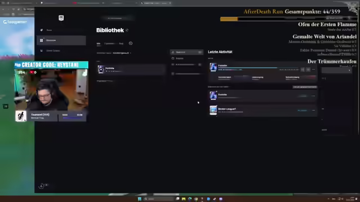Click the Fortnite download progress bar
The image size is (360, 202).
(258, 68)
